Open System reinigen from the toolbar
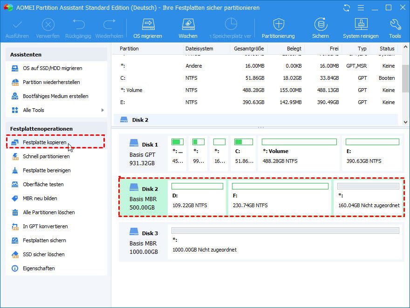This screenshot has width=410, height=308. (x=361, y=24)
